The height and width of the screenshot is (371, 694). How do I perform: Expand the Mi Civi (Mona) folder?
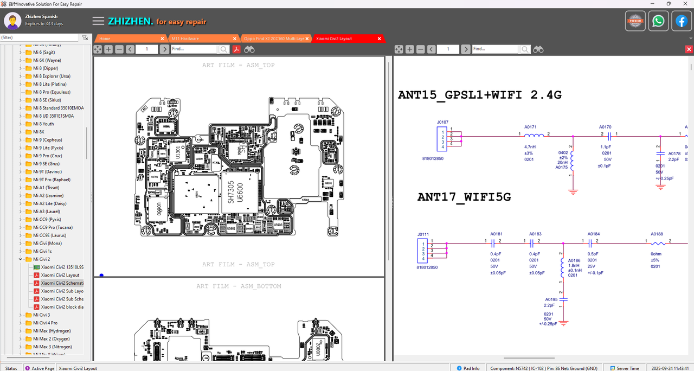pos(21,244)
